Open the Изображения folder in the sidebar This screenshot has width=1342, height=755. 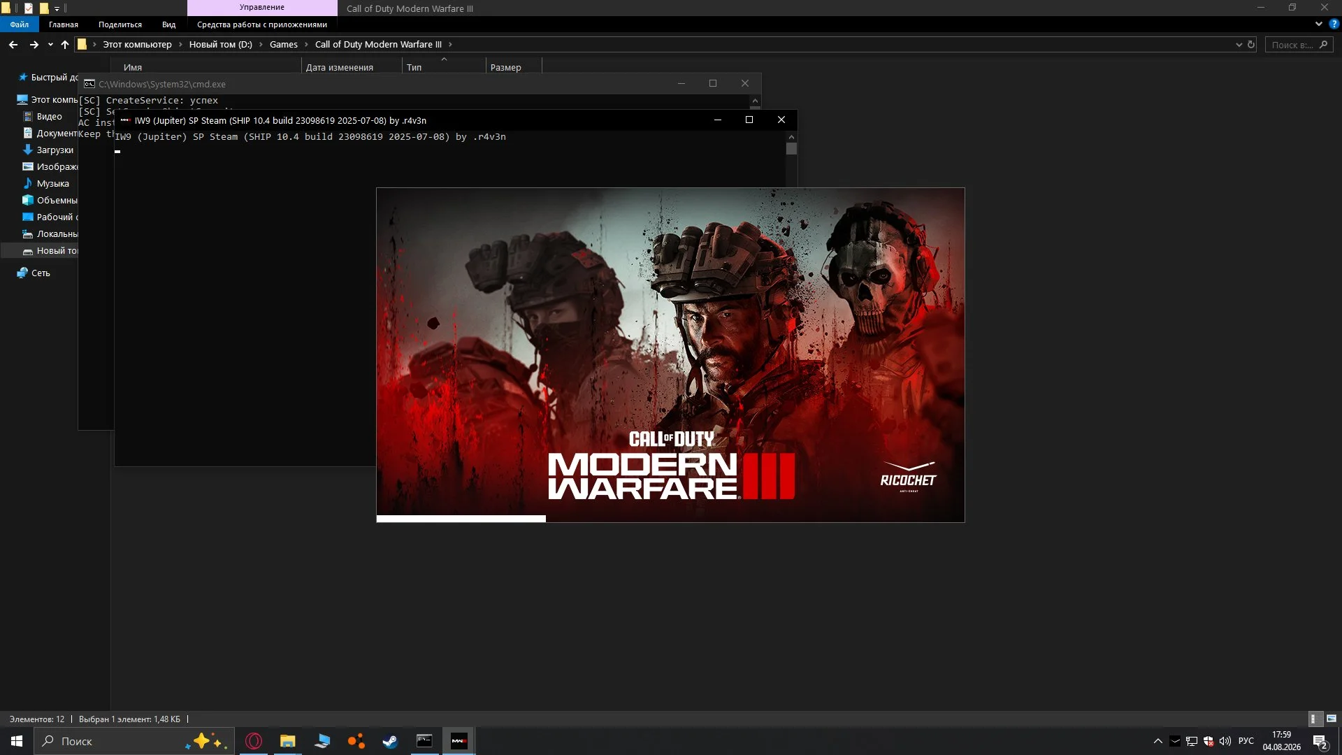(50, 166)
